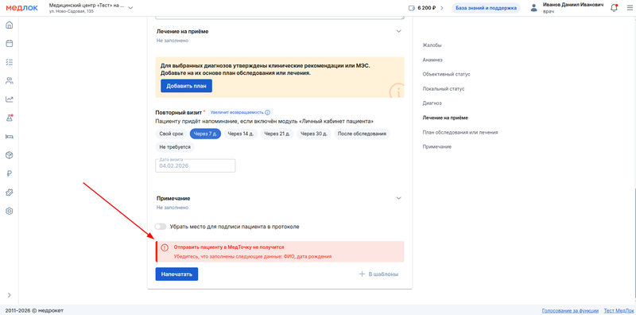Click the Напечатать button
Image resolution: width=636 pixels, height=315 pixels.
[176, 274]
